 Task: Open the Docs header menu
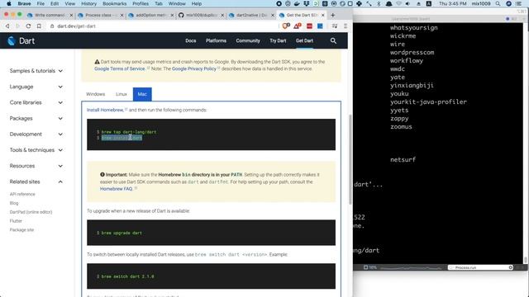(191, 40)
